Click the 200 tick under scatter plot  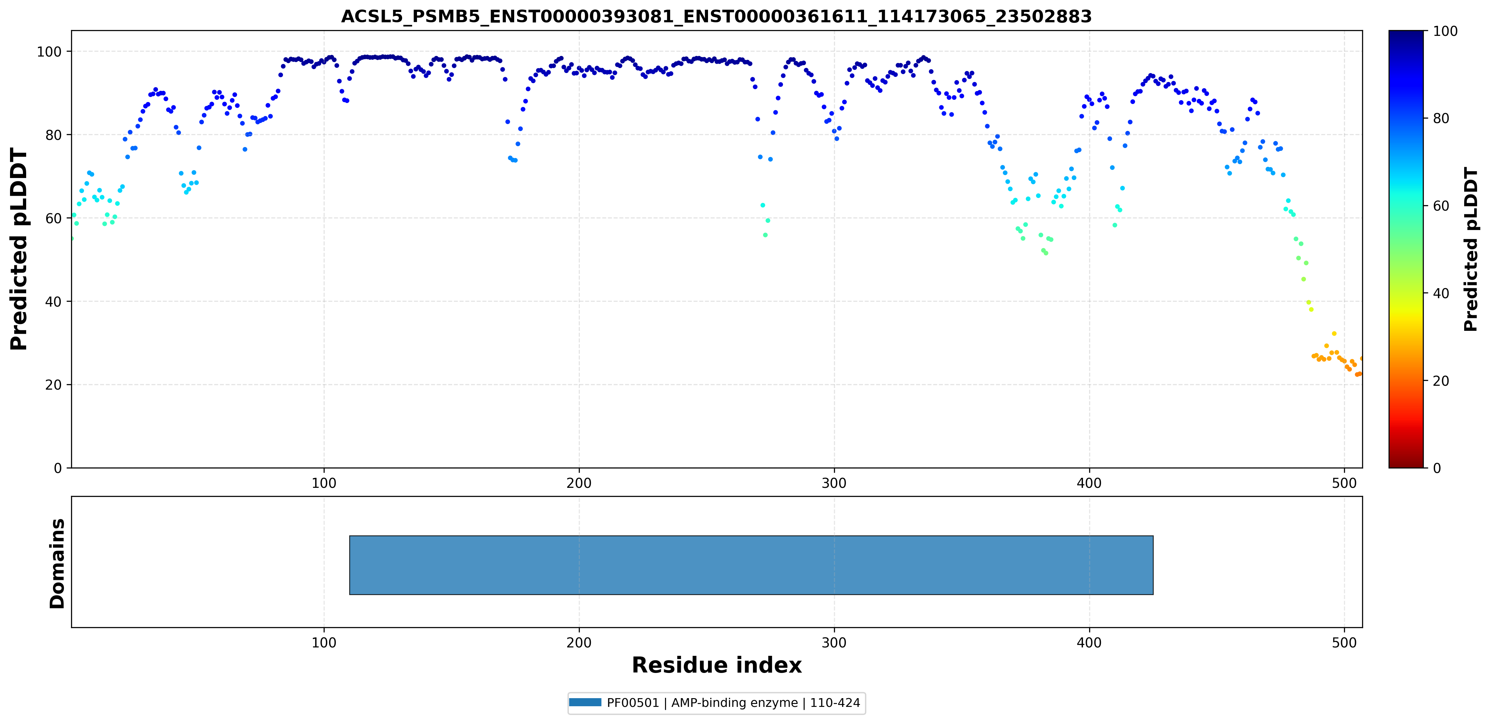[x=579, y=483]
